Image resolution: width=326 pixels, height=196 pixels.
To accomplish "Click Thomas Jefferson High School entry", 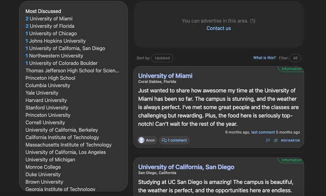I will click(72, 71).
